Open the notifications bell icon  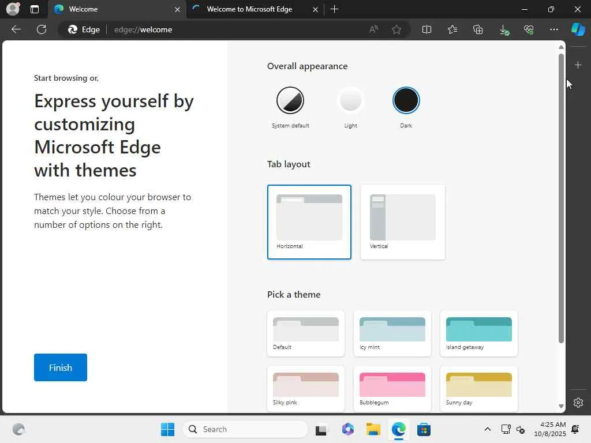click(x=575, y=429)
